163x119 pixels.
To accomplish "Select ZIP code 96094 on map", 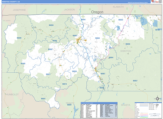I will [x=111, y=58].
